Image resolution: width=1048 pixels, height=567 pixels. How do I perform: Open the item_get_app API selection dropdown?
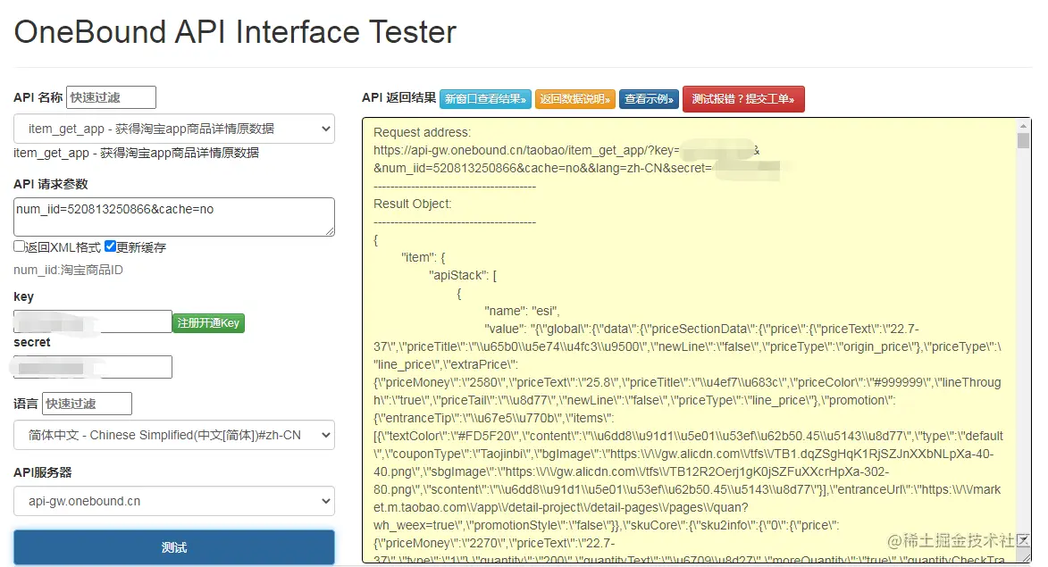(x=174, y=129)
